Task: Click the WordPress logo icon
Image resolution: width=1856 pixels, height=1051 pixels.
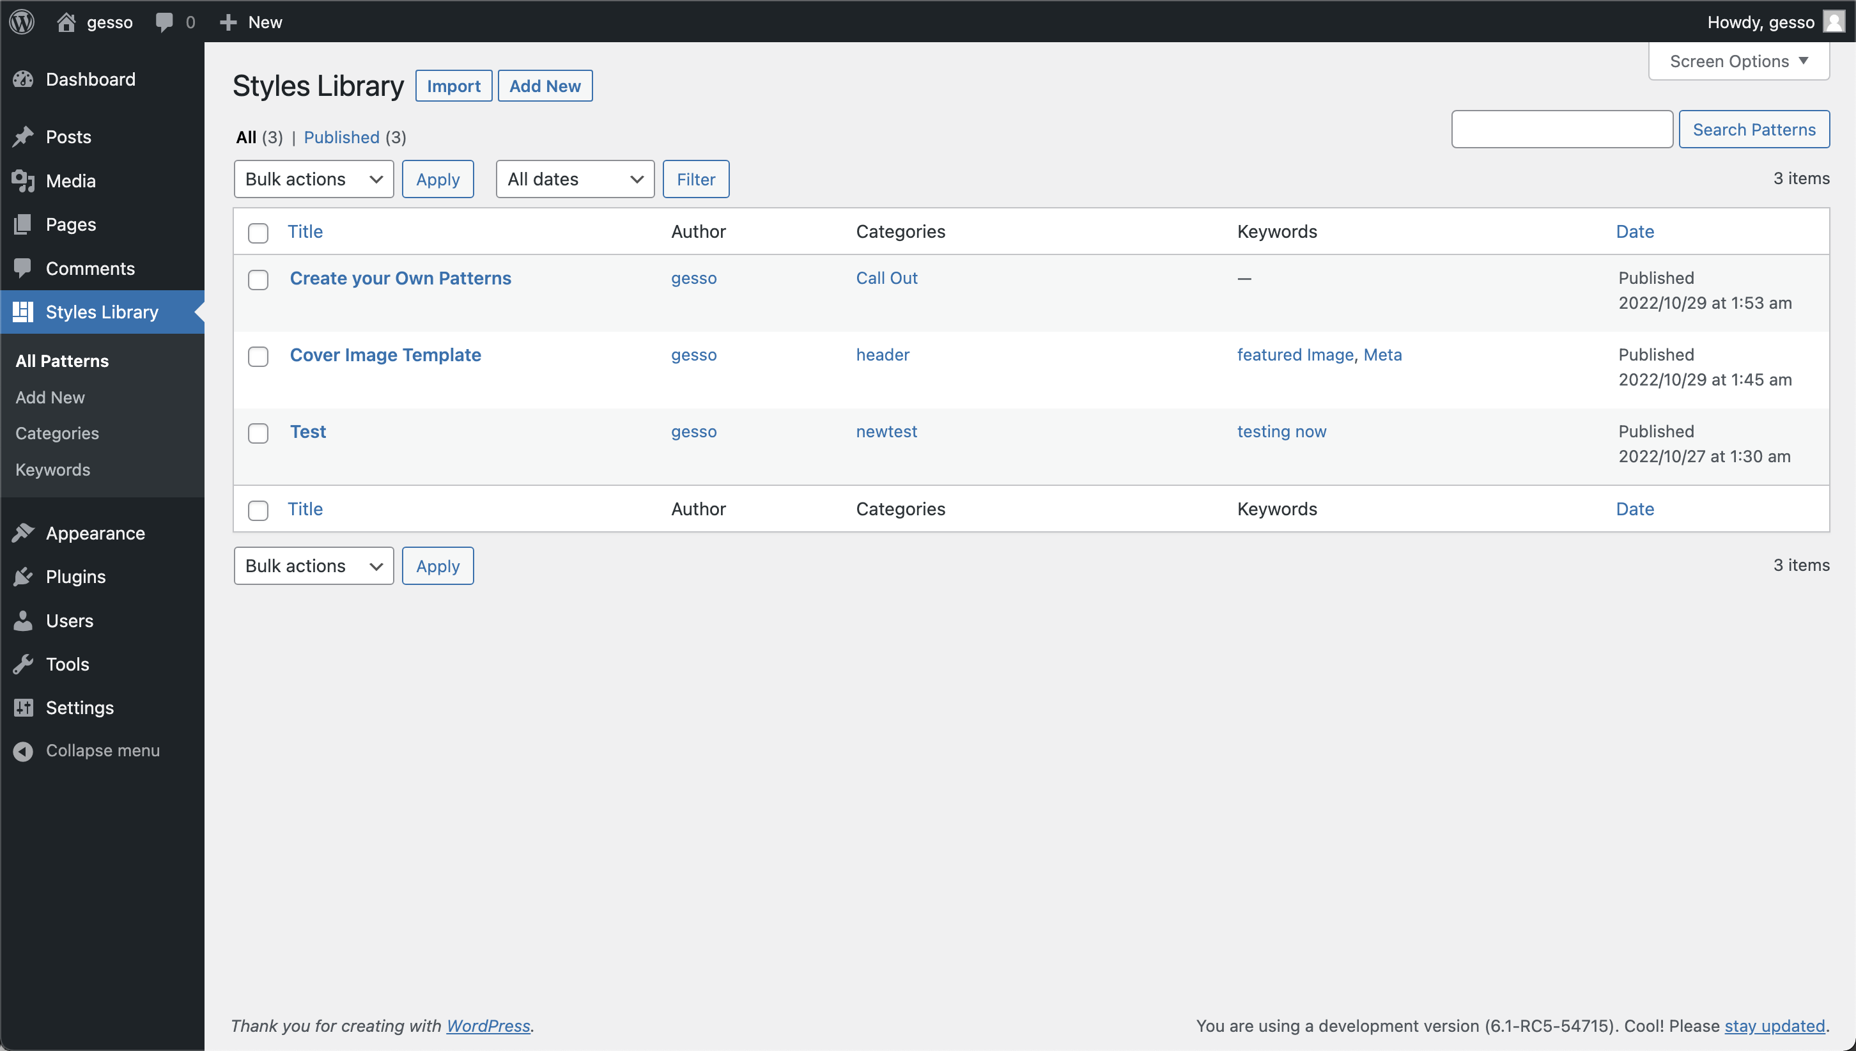Action: 23,20
